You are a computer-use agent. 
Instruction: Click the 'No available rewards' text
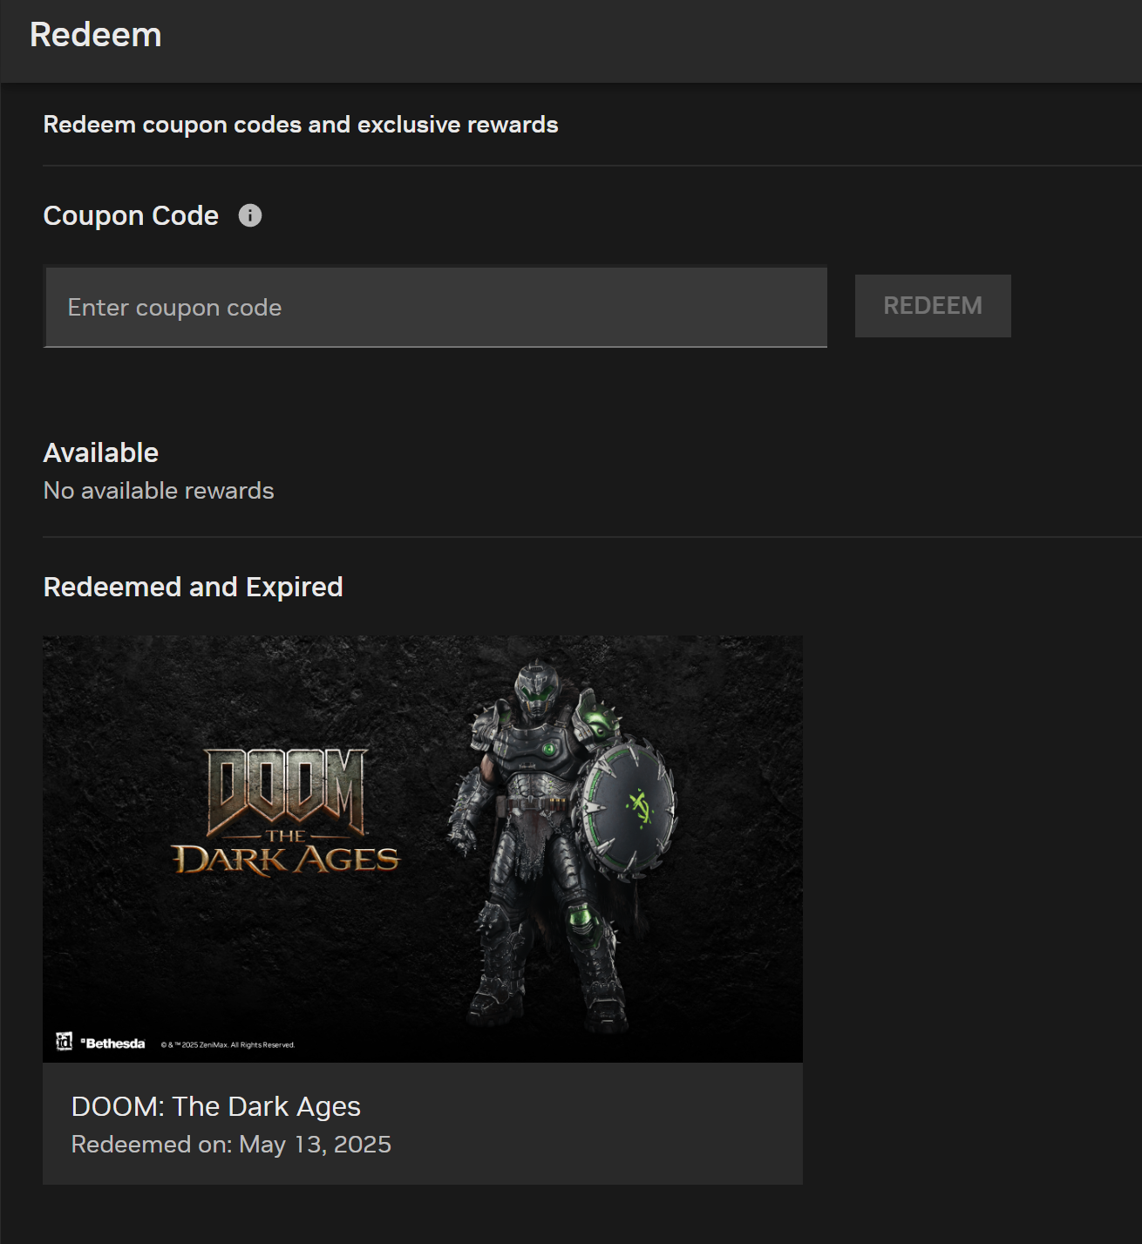(x=159, y=491)
